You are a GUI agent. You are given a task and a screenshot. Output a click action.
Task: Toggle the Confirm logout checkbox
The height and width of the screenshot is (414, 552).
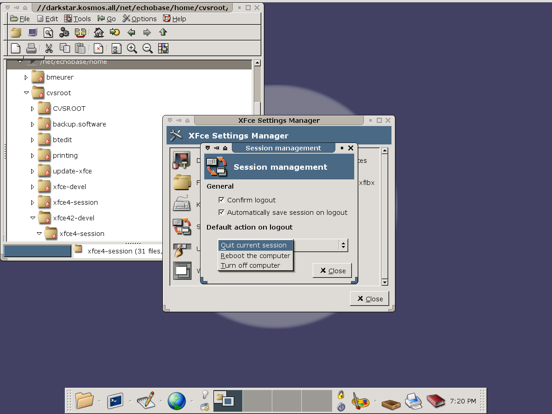(x=222, y=200)
